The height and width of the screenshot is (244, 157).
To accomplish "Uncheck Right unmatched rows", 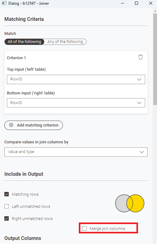I will 7,218.
